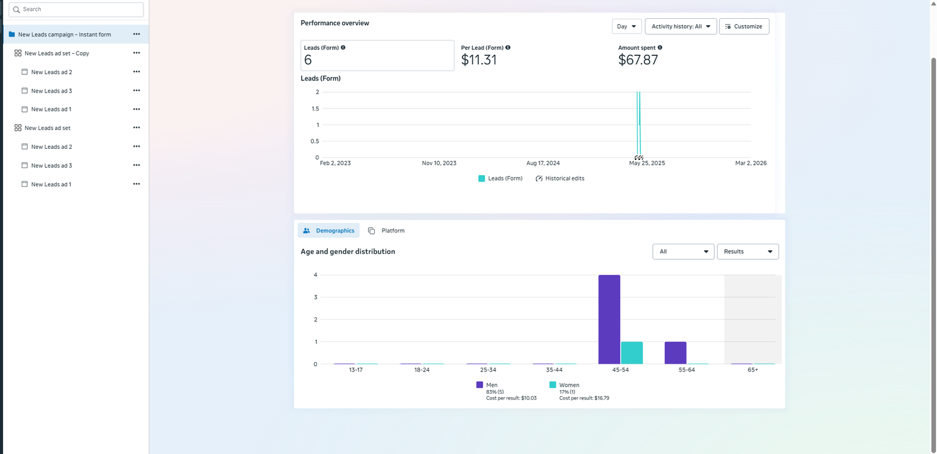This screenshot has height=454, width=937.
Task: Click info icon next to Leads (Form)
Action: (x=343, y=47)
